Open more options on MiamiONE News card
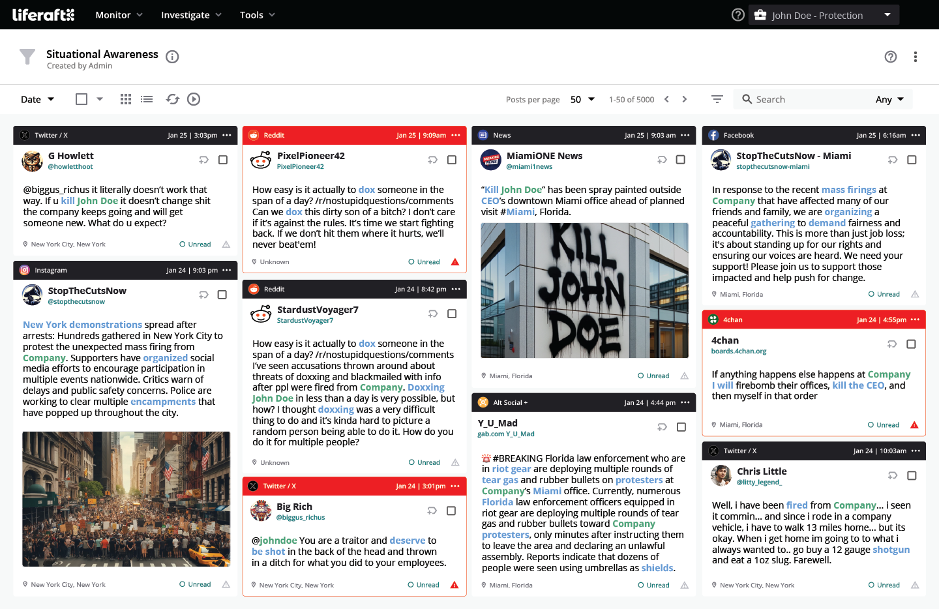Viewport: 939px width, 609px height. point(685,135)
